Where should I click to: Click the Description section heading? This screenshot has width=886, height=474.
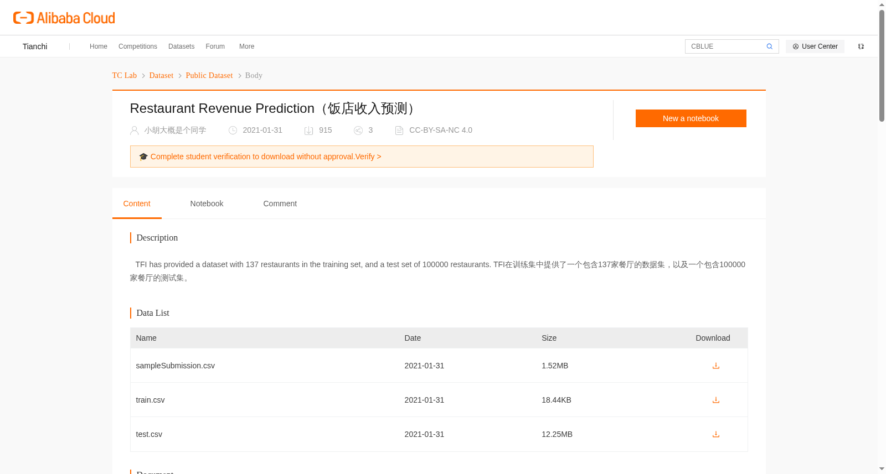(x=157, y=238)
